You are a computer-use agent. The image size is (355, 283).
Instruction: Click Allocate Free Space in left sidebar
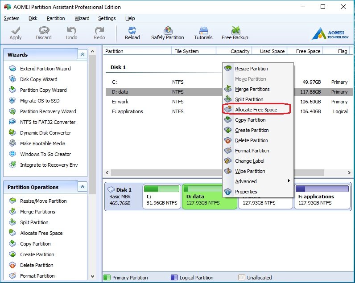(41, 233)
